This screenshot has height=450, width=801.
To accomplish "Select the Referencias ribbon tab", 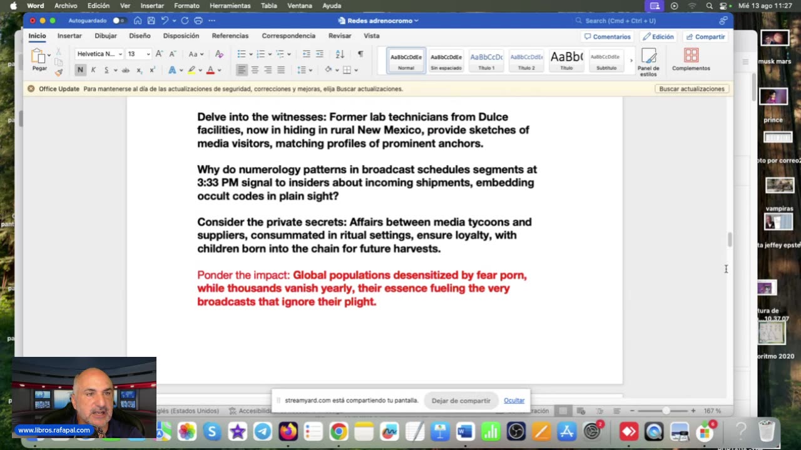I will pos(230,36).
